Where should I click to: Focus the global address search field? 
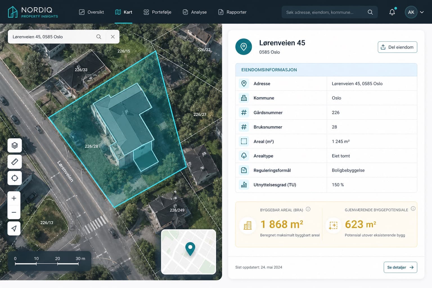(330, 12)
